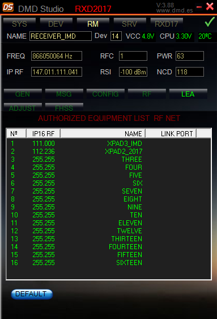Open the ADJUST sub-tab
217x319 pixels.
[23, 107]
